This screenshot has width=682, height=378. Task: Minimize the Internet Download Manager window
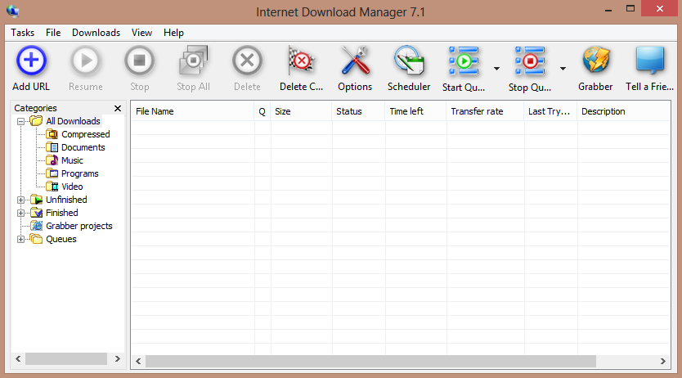click(x=608, y=10)
